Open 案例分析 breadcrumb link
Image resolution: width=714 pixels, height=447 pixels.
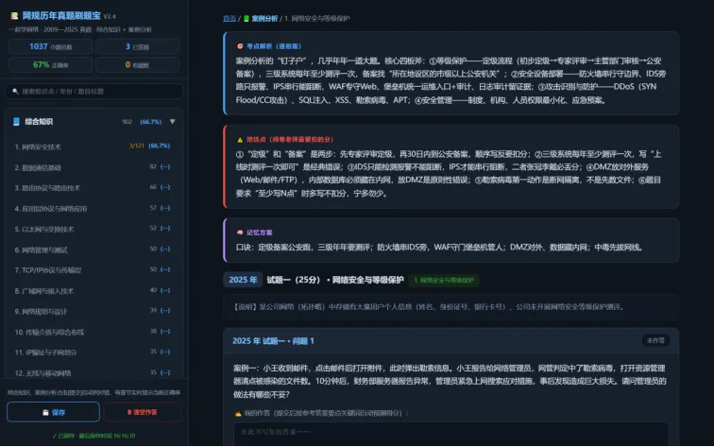tap(264, 19)
